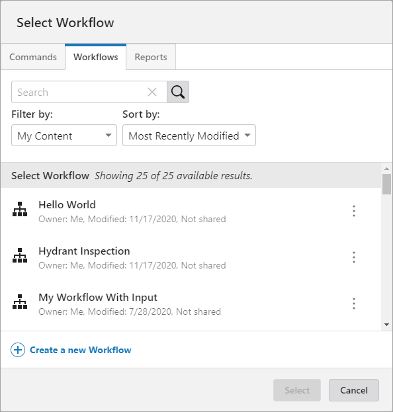The height and width of the screenshot is (412, 393).
Task: Switch to the Commands tab
Action: point(33,57)
